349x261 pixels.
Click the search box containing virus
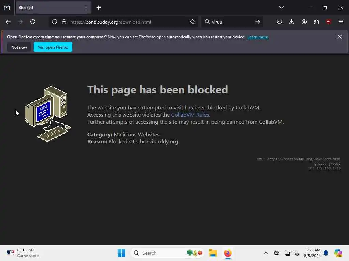coord(231,22)
